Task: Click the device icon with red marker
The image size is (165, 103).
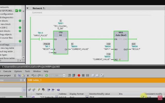Action: 74,75
